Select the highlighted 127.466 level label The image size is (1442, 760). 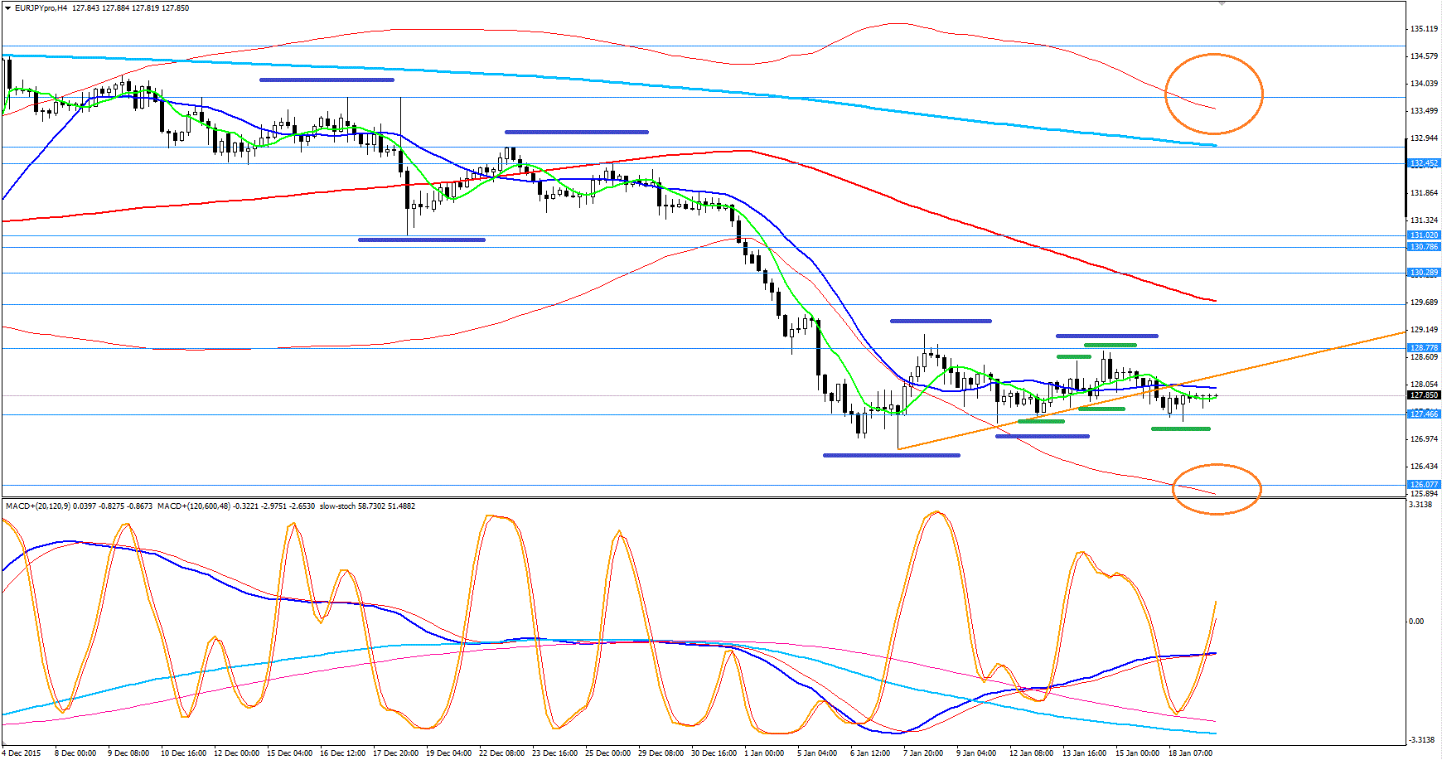(x=1424, y=414)
